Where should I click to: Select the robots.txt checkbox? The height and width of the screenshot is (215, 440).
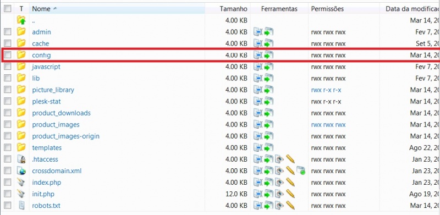pyautogui.click(x=8, y=205)
